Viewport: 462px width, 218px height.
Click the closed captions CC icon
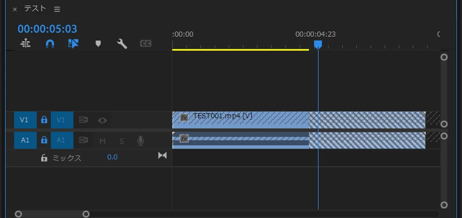(146, 44)
